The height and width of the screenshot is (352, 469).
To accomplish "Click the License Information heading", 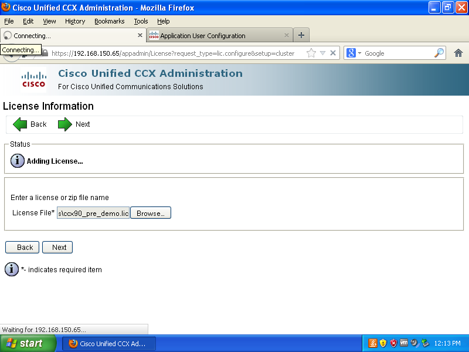I will coord(48,106).
